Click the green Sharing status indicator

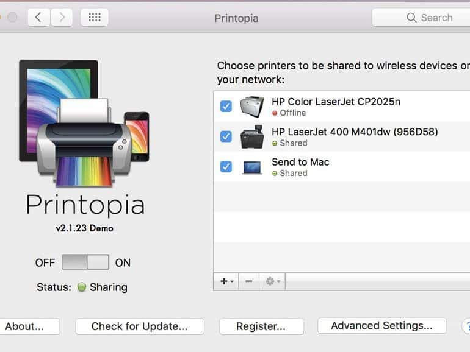coord(82,287)
